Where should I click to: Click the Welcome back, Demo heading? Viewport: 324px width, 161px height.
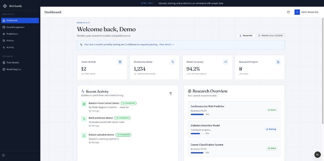click(x=106, y=29)
